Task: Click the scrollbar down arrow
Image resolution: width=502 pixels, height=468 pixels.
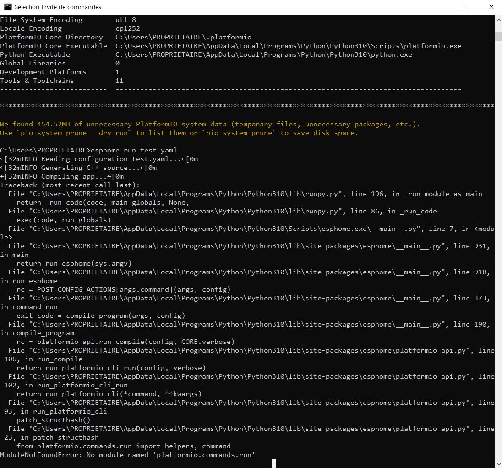Action: [x=498, y=463]
